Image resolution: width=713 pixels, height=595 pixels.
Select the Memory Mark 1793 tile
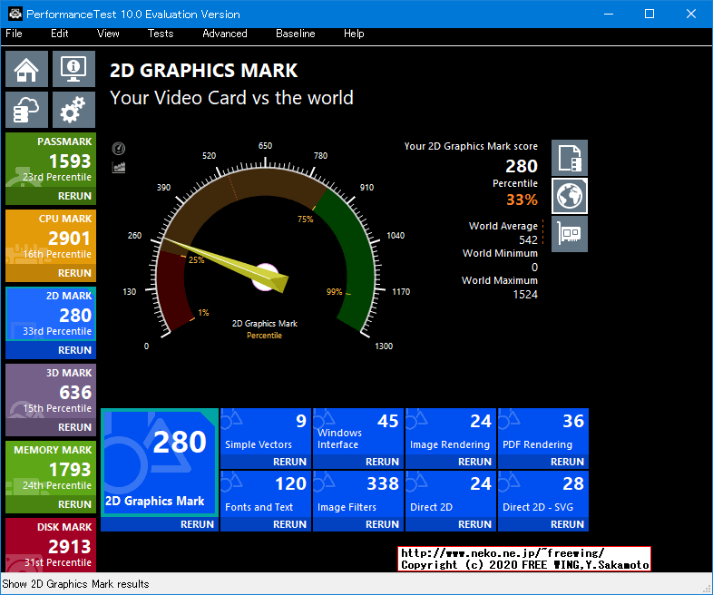pyautogui.click(x=51, y=469)
